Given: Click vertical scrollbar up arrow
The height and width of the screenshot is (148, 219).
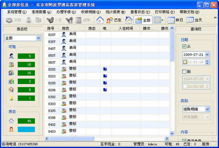Looking at the screenshot, I should tap(172, 28).
